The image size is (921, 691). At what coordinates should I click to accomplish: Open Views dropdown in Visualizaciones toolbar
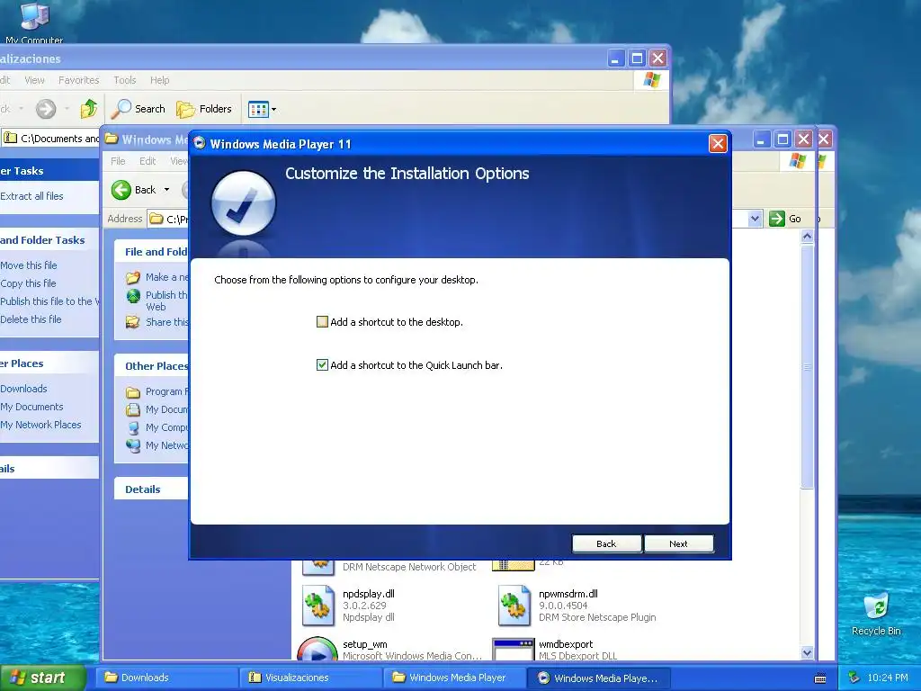pos(262,109)
